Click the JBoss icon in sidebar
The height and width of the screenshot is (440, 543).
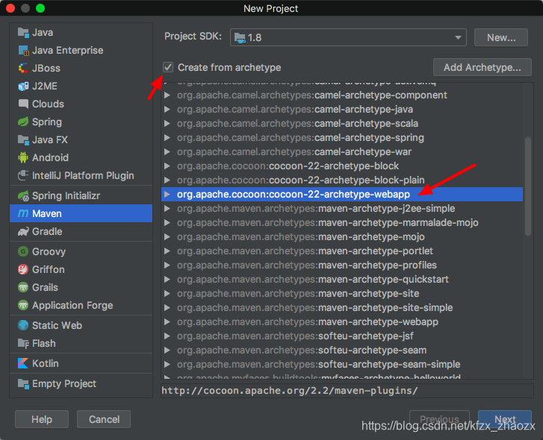(23, 68)
